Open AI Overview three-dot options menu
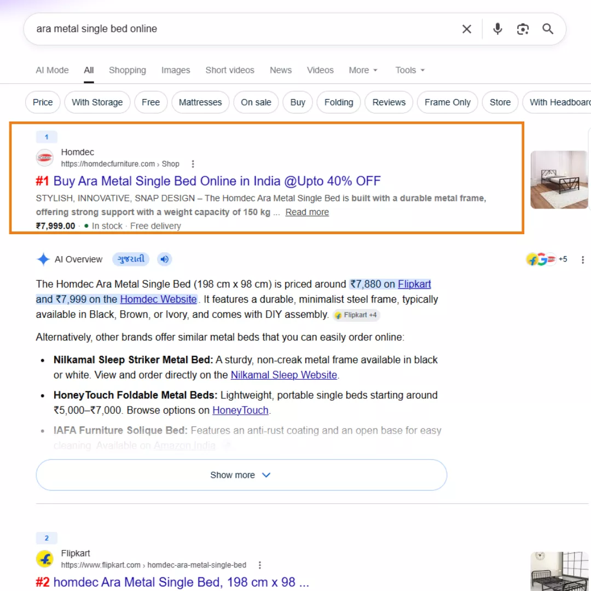591x591 pixels. pos(583,260)
